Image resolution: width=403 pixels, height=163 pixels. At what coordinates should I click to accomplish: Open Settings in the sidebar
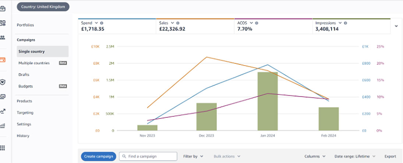click(x=24, y=124)
